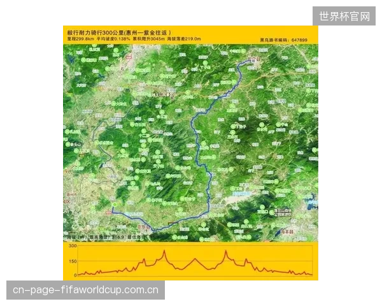Screen dimensions: 382x306
Task: Click the "象头山" map label
Action: [x=76, y=145]
